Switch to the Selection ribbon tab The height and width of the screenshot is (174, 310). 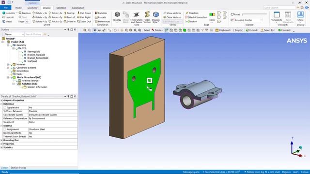[x=61, y=8]
